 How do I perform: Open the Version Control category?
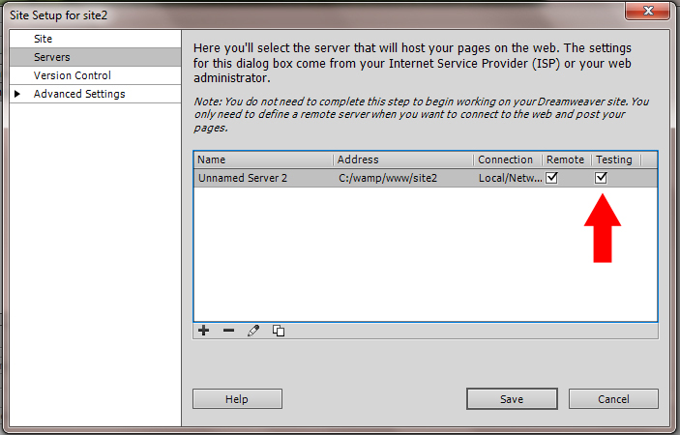click(96, 75)
